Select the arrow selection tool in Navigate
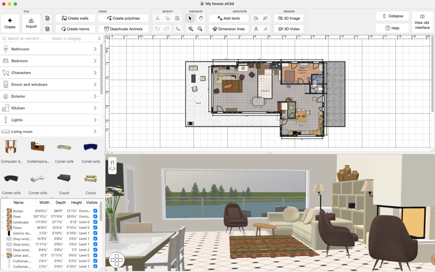 190,18
